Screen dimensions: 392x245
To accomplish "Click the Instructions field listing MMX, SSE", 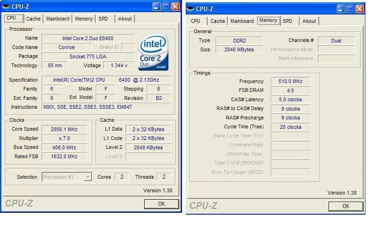I will pyautogui.click(x=106, y=107).
